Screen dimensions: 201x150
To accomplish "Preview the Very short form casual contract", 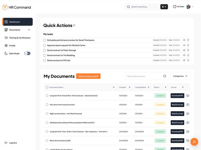I will pos(188,105).
